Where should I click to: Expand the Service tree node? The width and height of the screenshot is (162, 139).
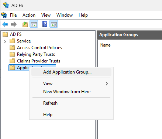pyautogui.click(x=5, y=41)
